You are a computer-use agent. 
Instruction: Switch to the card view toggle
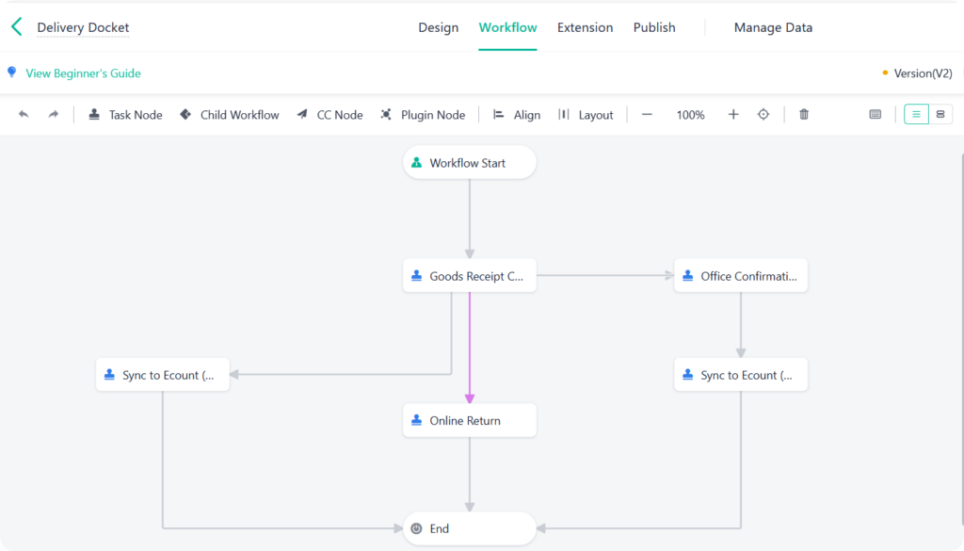click(940, 115)
